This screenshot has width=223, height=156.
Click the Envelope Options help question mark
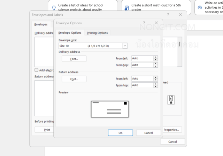(x=144, y=23)
